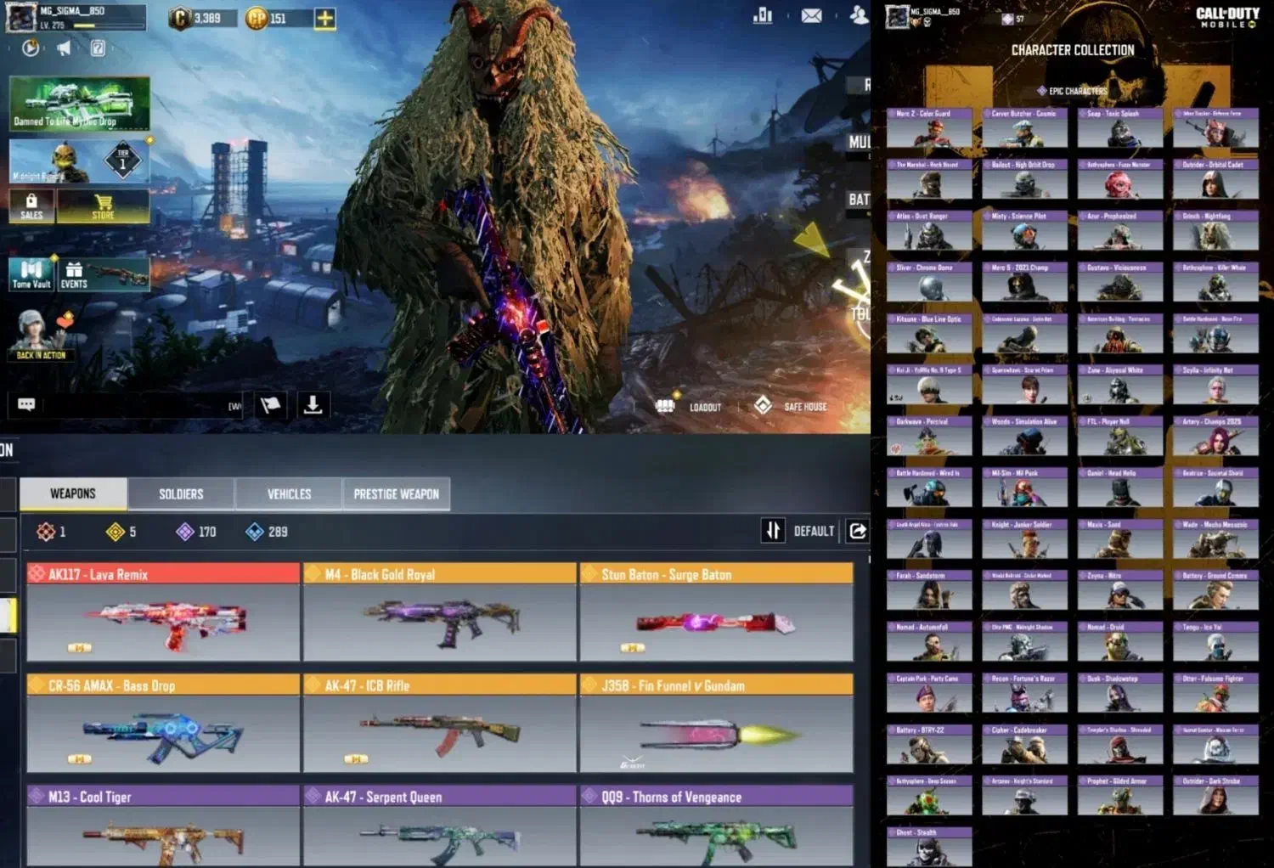This screenshot has height=868, width=1274.
Task: Filter by mythic rarity count icon
Action: (x=46, y=532)
